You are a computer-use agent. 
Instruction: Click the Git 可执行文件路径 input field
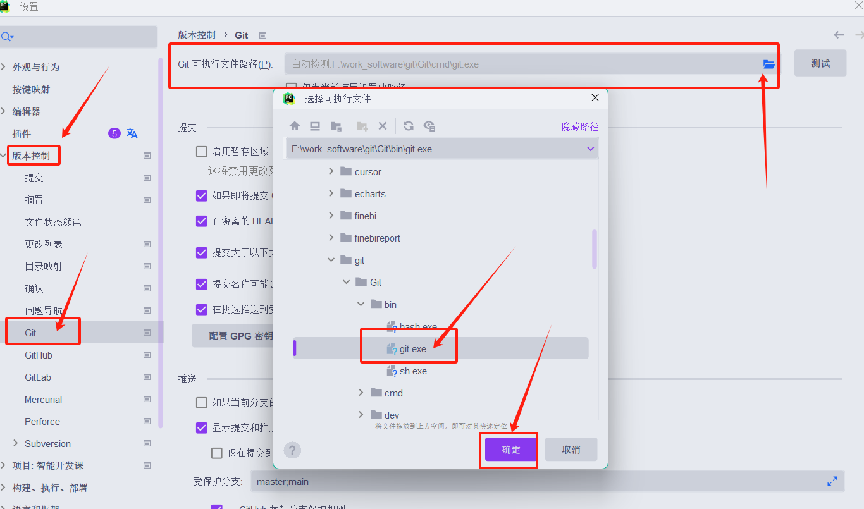coord(531,64)
